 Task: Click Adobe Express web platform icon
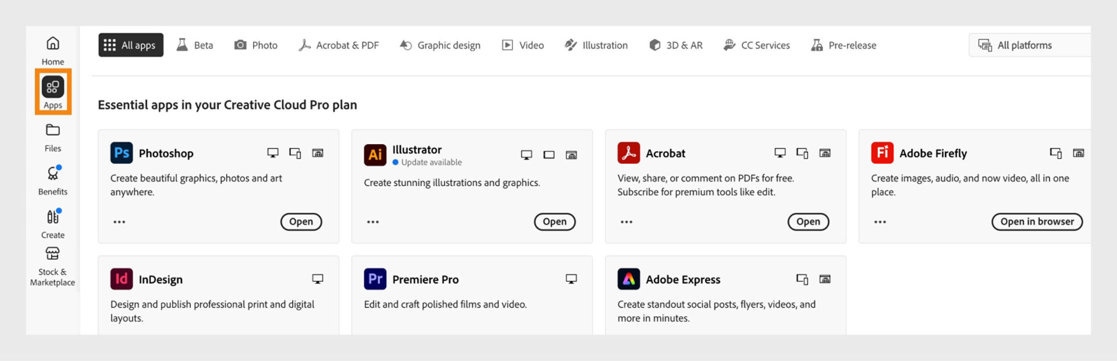pos(825,279)
